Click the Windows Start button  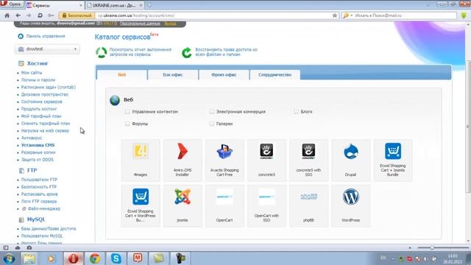point(9,258)
